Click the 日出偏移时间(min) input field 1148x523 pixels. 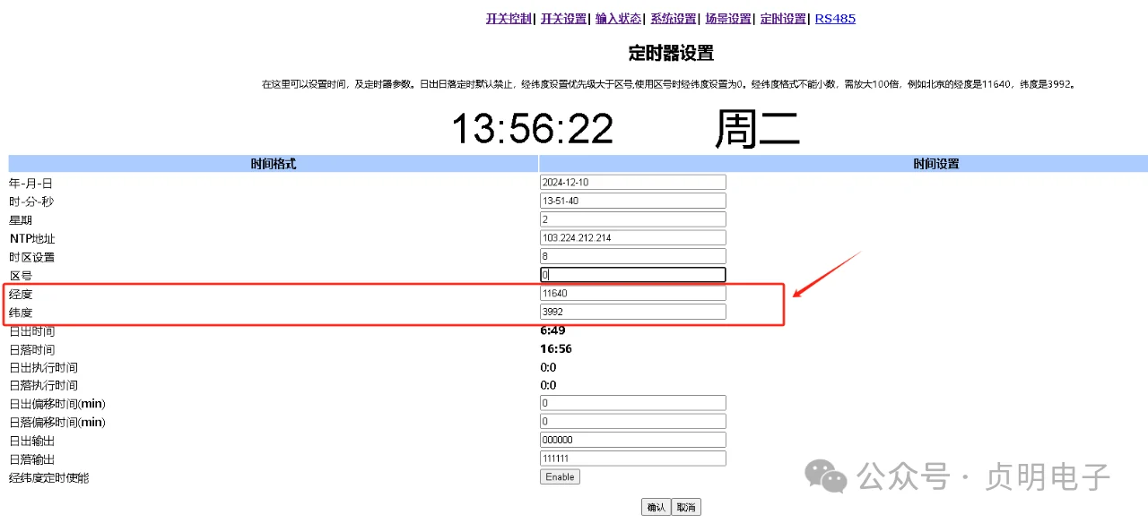point(633,403)
